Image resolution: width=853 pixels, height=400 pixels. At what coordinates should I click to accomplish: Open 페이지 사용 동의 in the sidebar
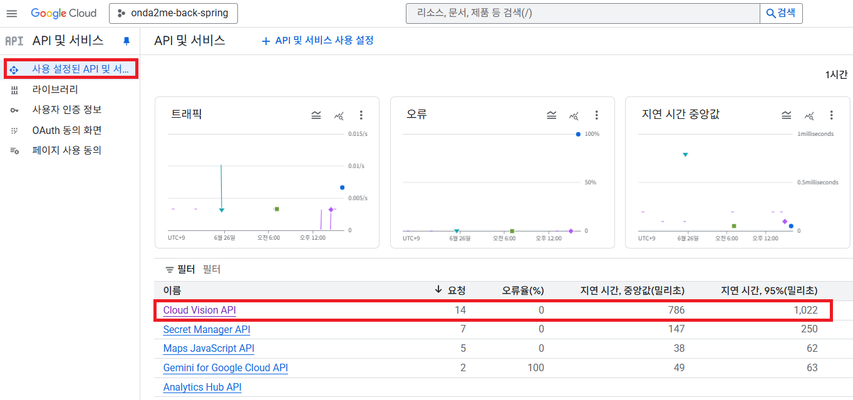(67, 150)
